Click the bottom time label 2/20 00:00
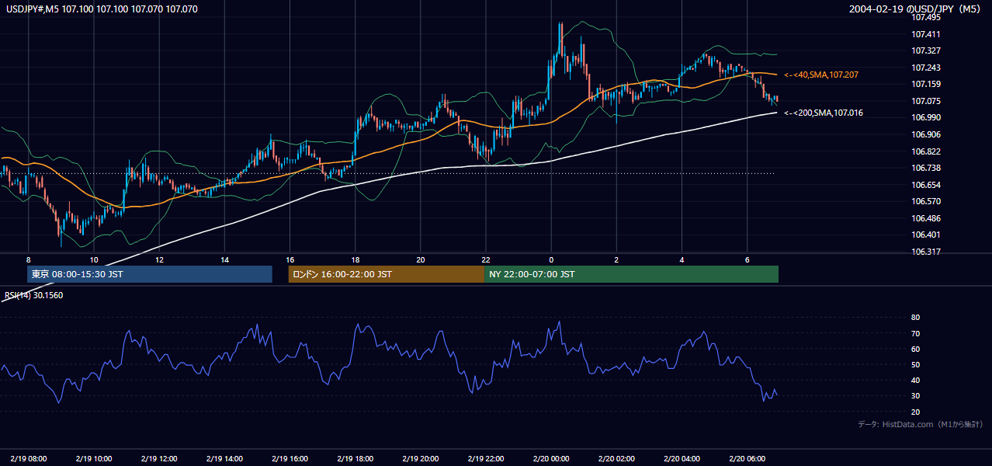The width and height of the screenshot is (992, 466). (x=551, y=459)
